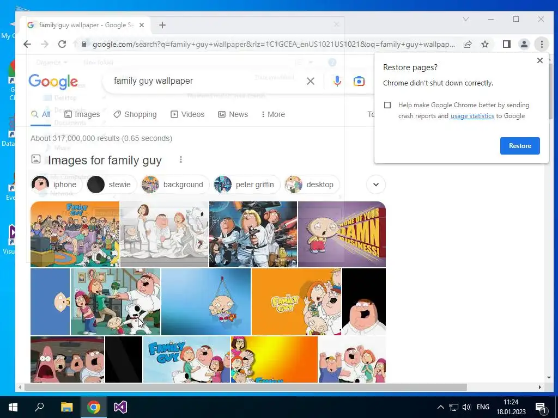Open the orange Family Guy logo wallpaper image

(296, 302)
